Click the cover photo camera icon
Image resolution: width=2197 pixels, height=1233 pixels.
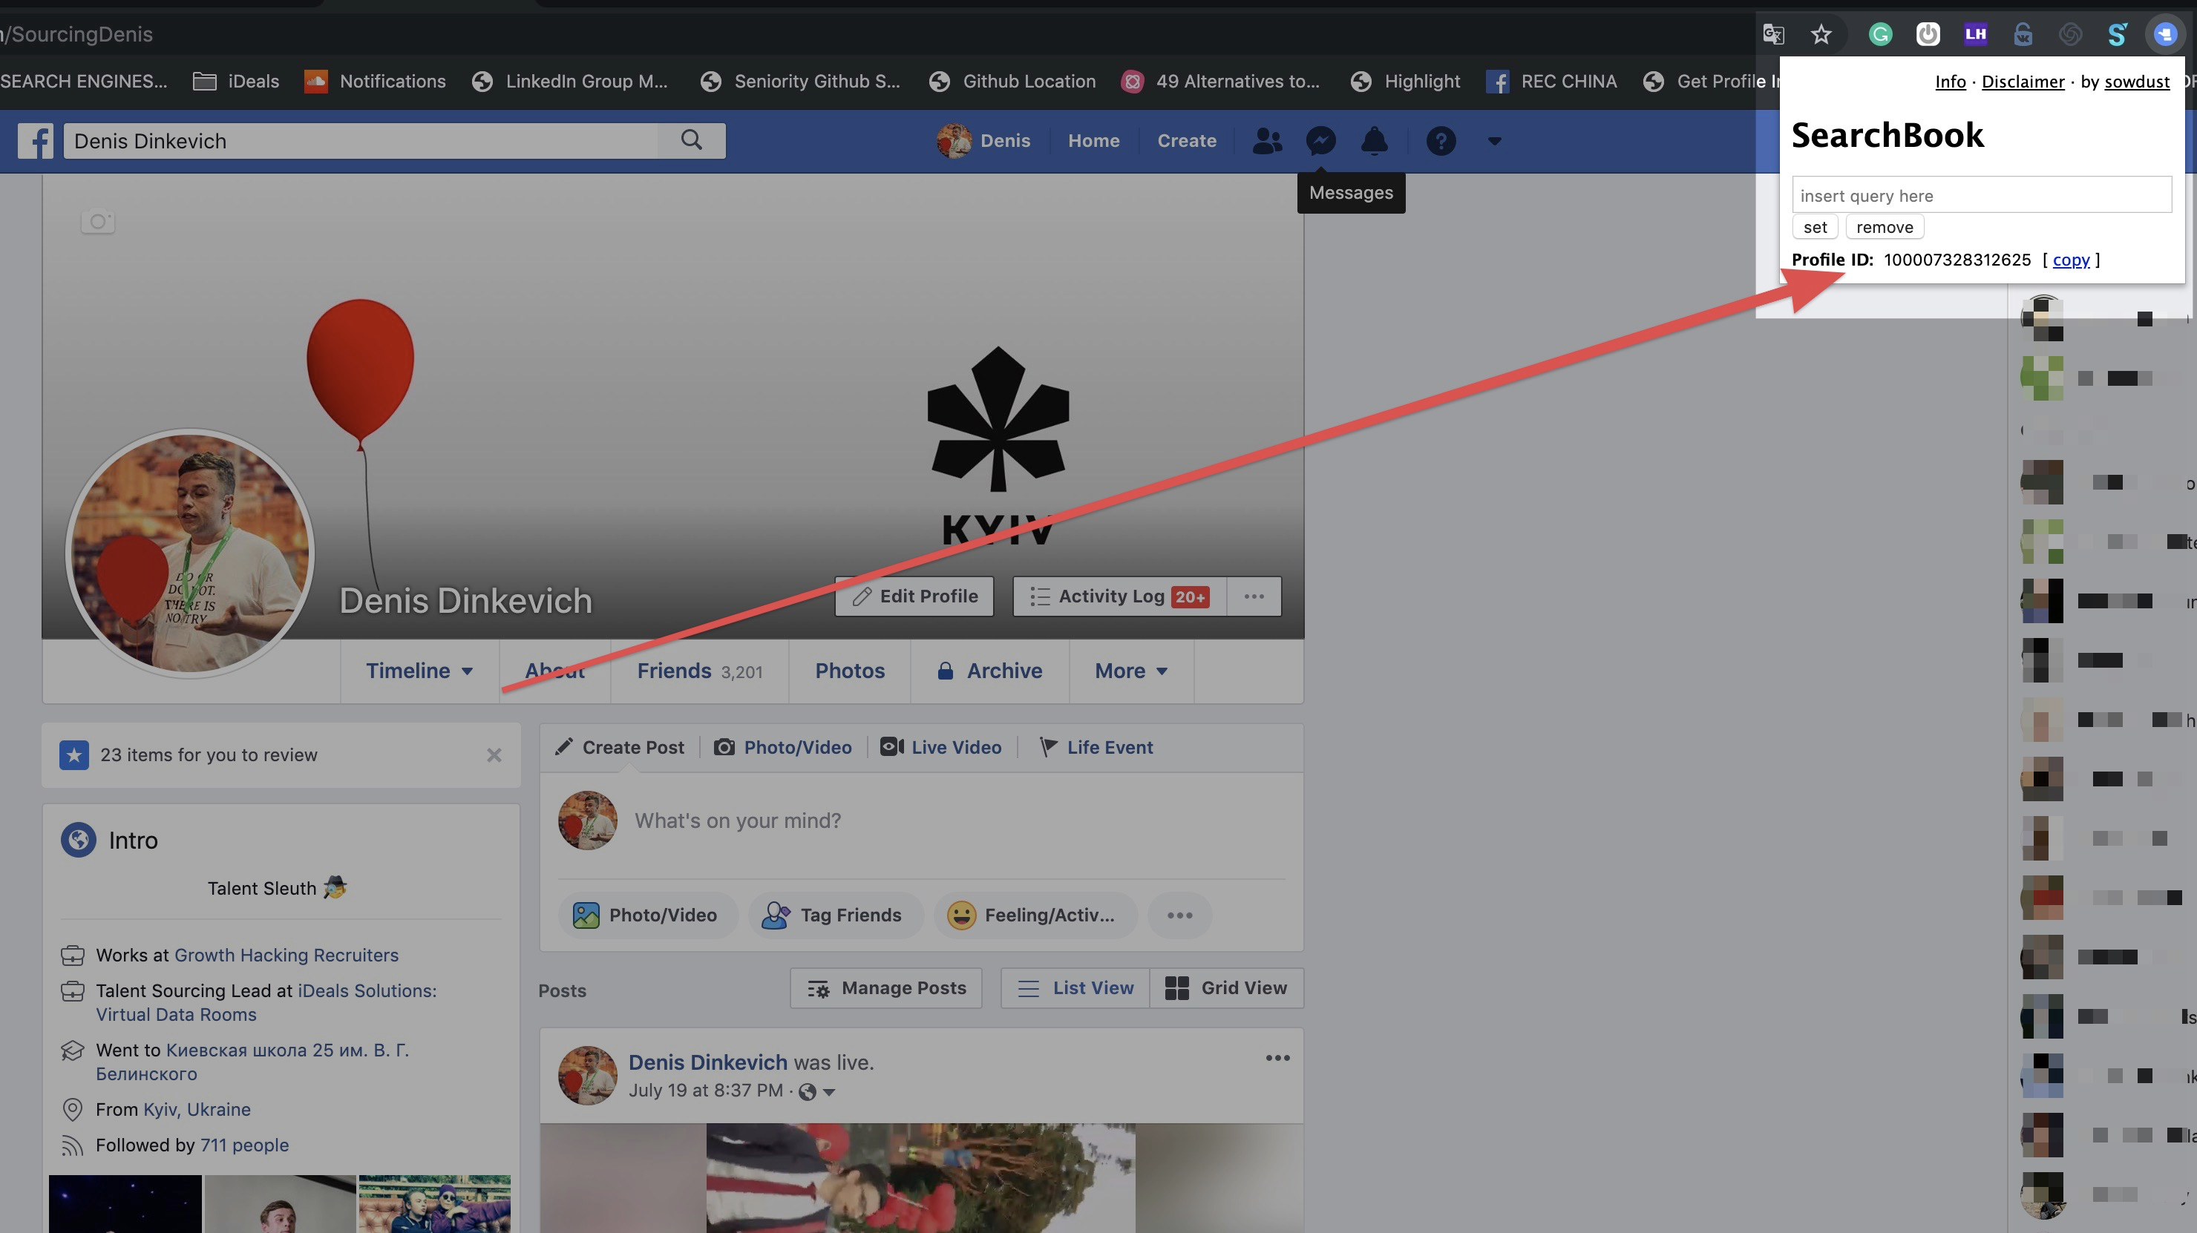97,222
